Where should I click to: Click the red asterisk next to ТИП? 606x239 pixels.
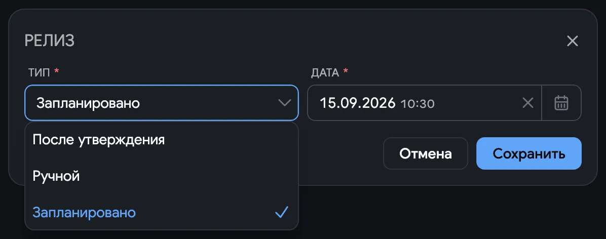57,71
